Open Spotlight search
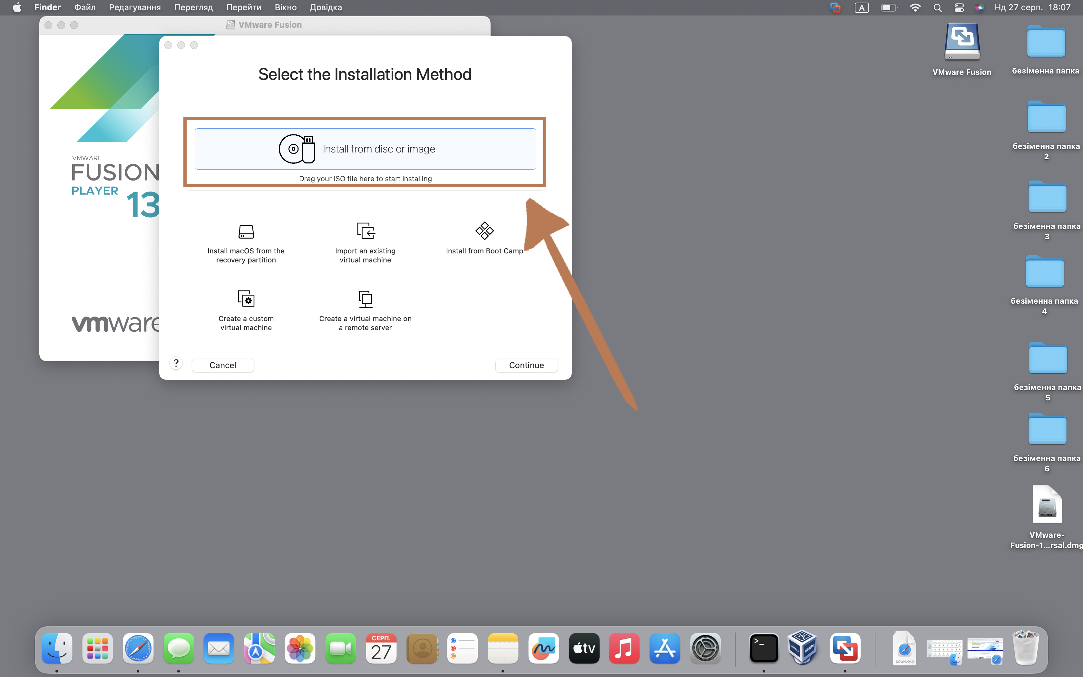 point(938,8)
